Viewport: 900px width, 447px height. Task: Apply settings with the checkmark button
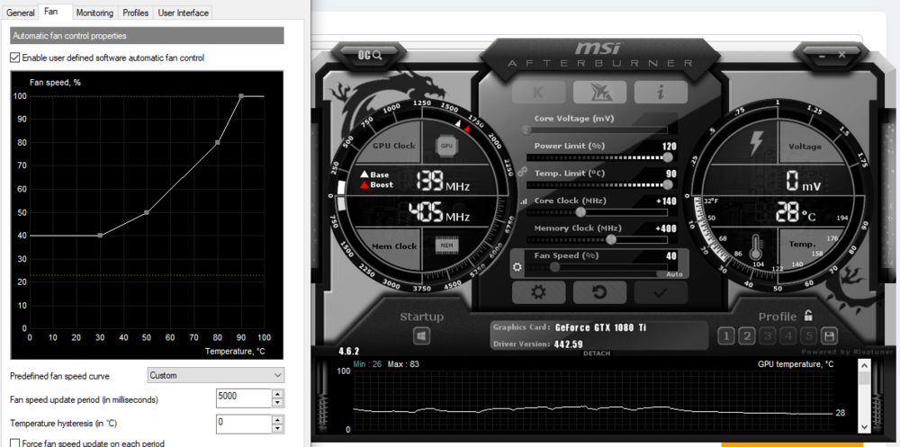661,292
